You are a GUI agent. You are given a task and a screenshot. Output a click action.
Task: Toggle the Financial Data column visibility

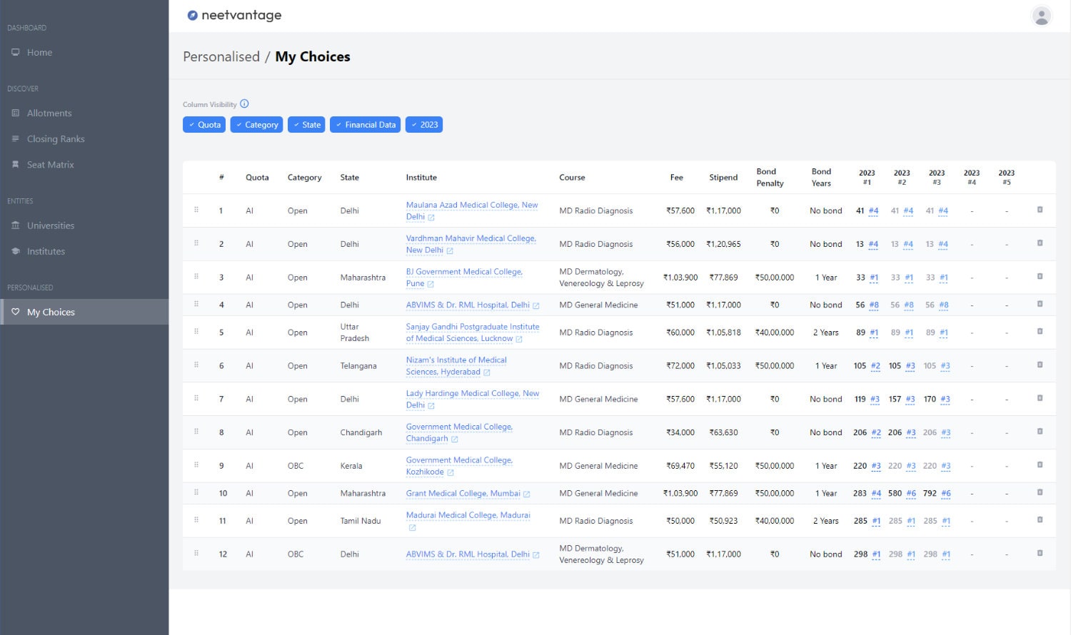click(x=365, y=125)
